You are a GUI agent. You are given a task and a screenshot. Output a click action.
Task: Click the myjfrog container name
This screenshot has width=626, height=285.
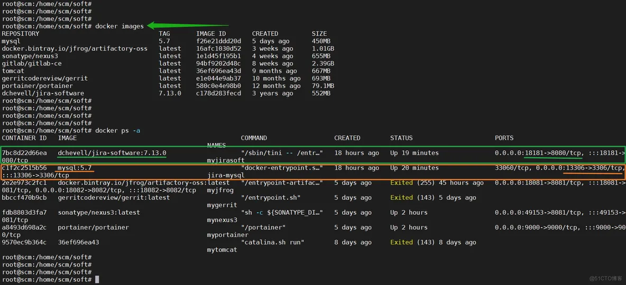(x=220, y=190)
